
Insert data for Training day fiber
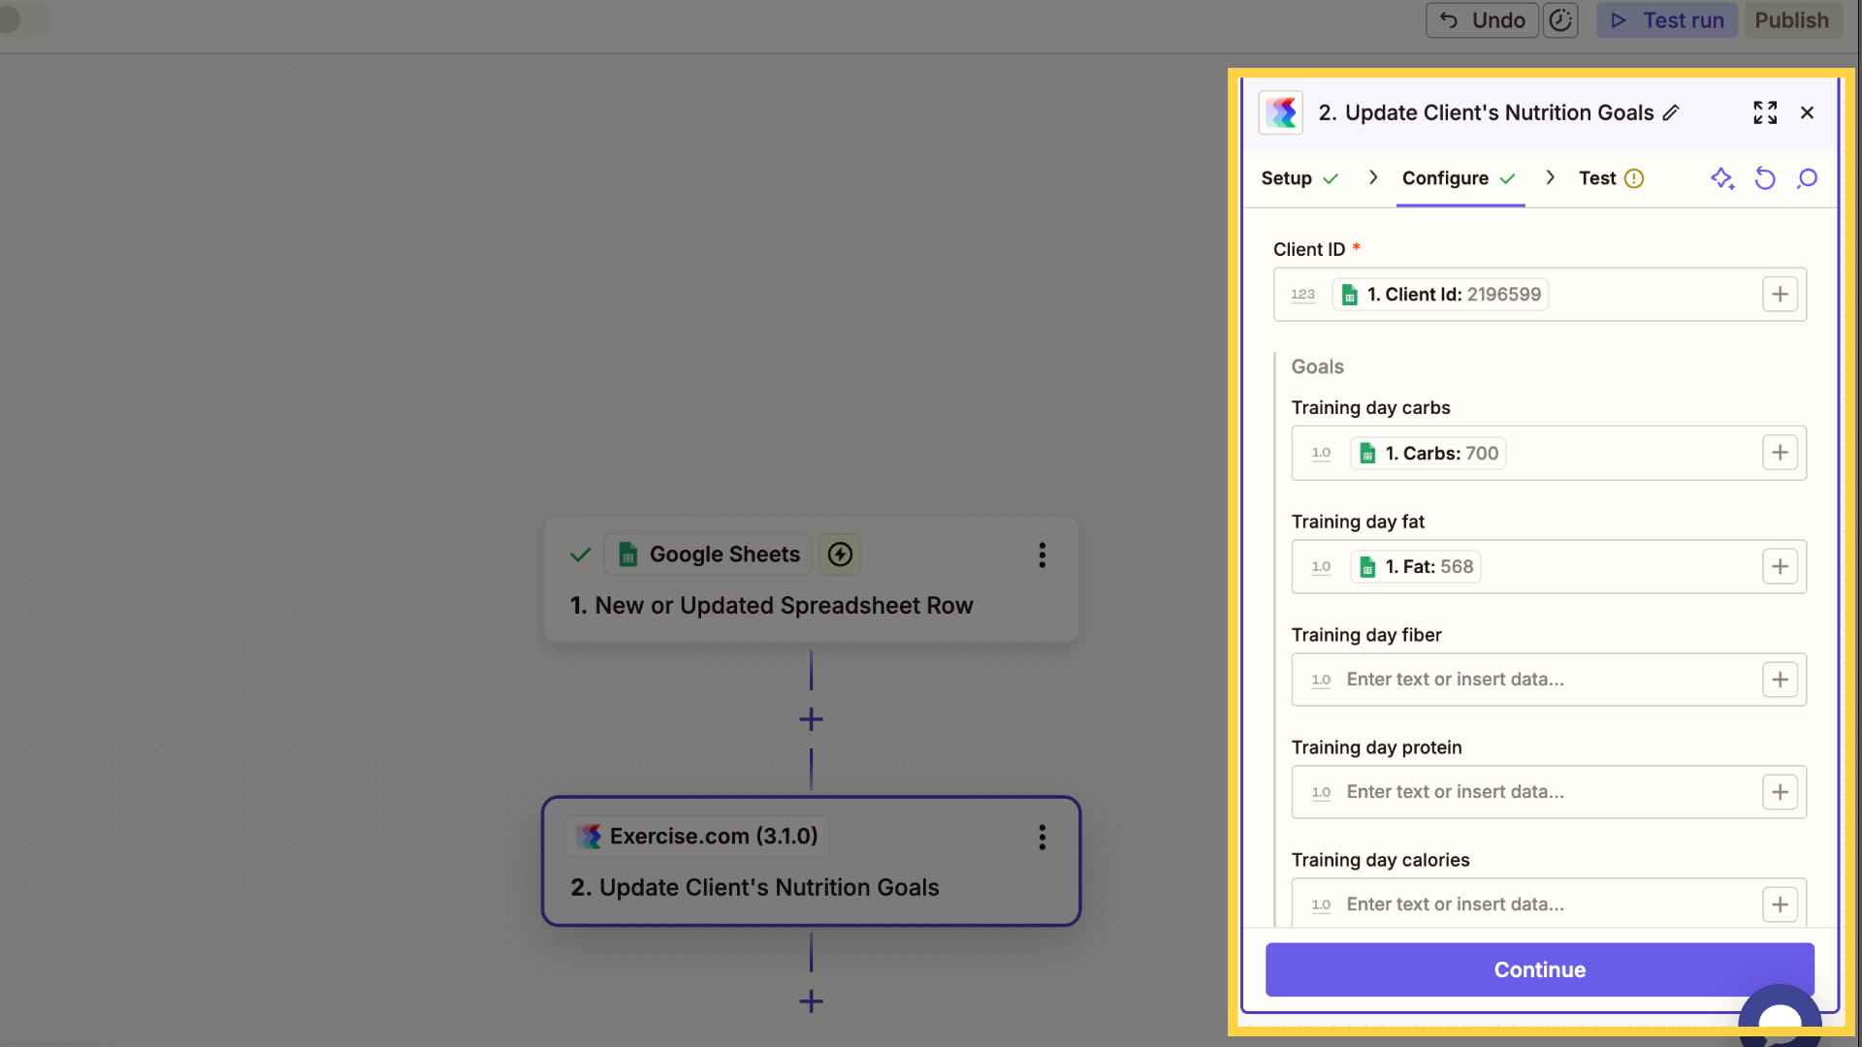point(1780,680)
